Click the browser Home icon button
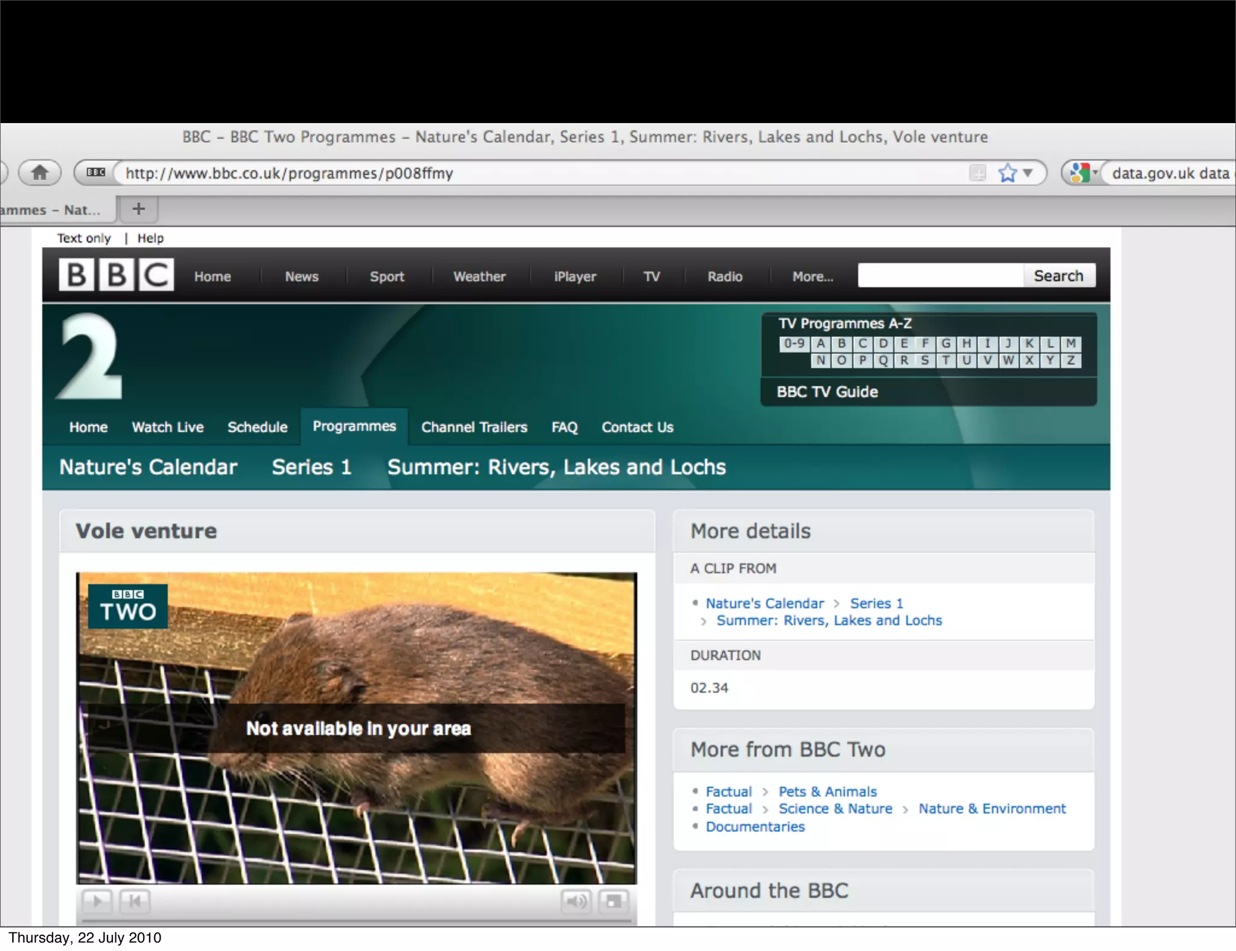The width and height of the screenshot is (1236, 951). click(40, 173)
